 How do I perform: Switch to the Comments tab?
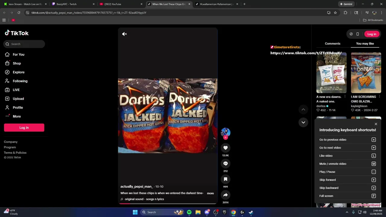(x=333, y=44)
